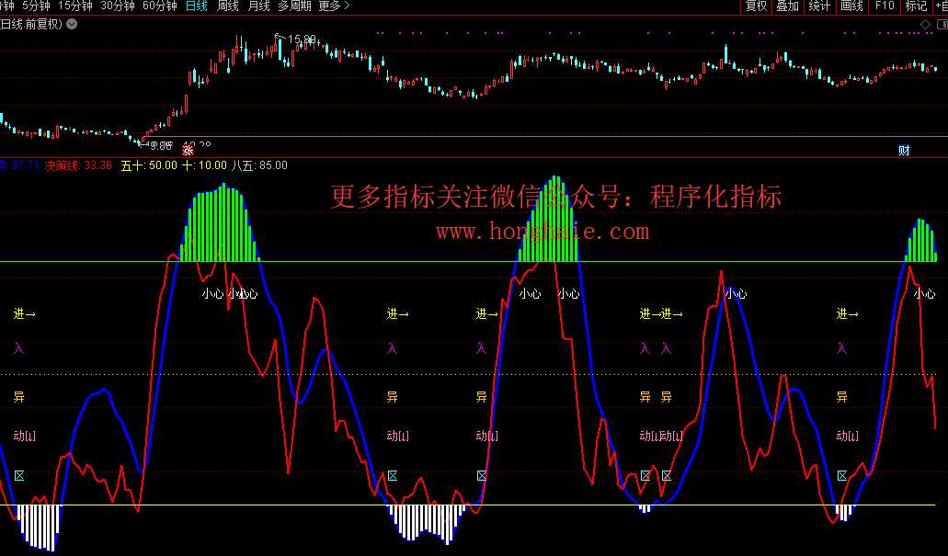Open the 复权 adjustment menu
The width and height of the screenshot is (948, 556).
click(756, 6)
